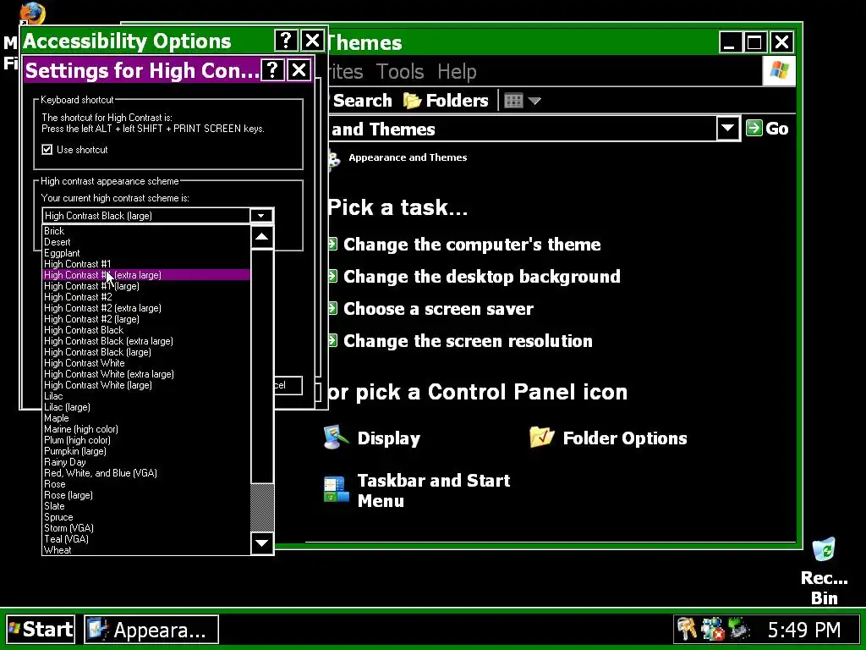The height and width of the screenshot is (650, 866).
Task: Click help button in Accessibility Options title
Action: (x=286, y=41)
